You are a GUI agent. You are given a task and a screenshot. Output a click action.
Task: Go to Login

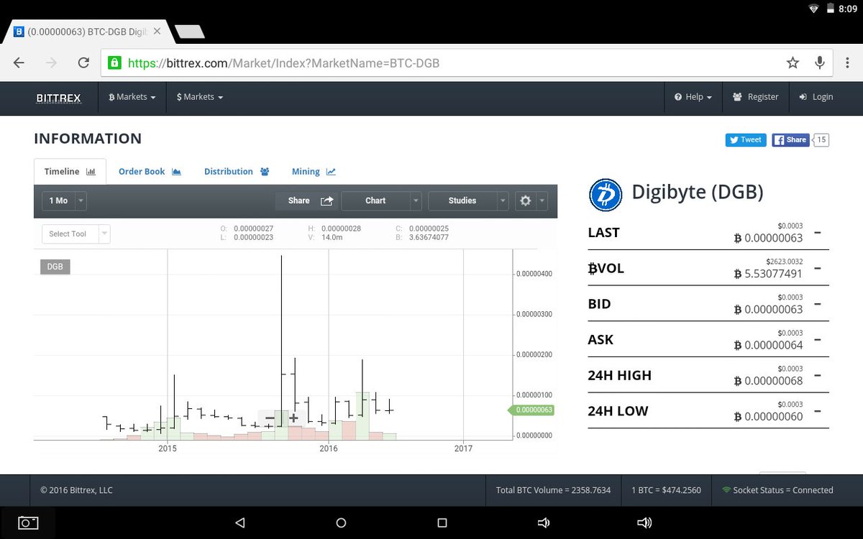pos(816,97)
